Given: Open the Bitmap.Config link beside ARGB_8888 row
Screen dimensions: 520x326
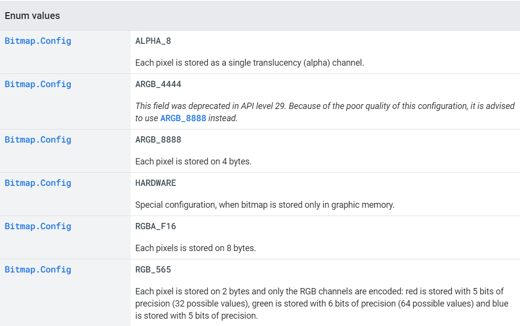Looking at the screenshot, I should 38,140.
